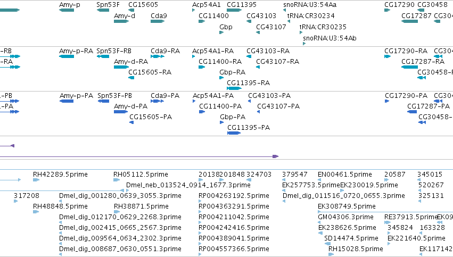Click the Spn53F-RB transcript
This screenshot has width=453, height=257.
(103, 56)
